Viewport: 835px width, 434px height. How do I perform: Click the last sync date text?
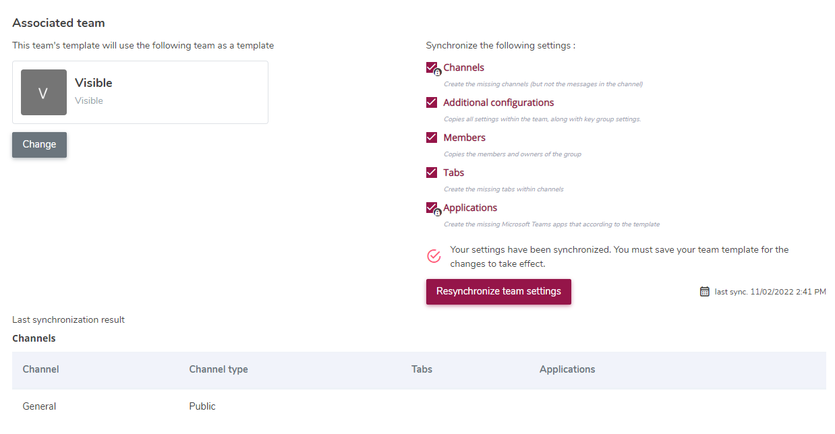pyautogui.click(x=770, y=292)
